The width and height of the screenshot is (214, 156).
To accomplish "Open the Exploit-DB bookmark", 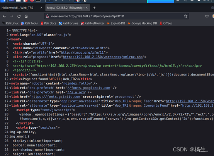I will 116,23.
